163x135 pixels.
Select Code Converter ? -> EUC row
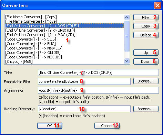click(x=64, y=44)
